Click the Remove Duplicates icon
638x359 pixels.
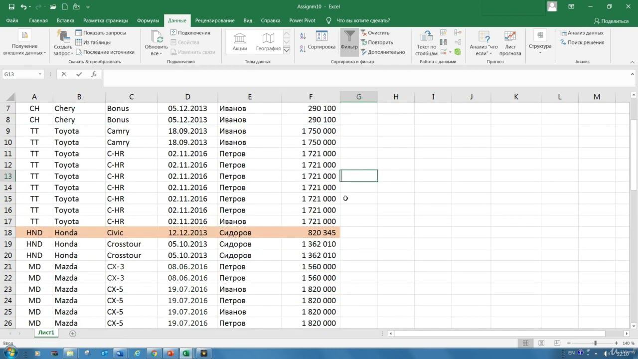tap(443, 42)
